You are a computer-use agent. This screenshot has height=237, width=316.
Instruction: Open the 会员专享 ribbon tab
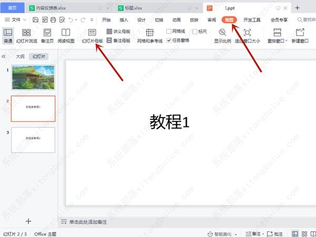pos(279,20)
